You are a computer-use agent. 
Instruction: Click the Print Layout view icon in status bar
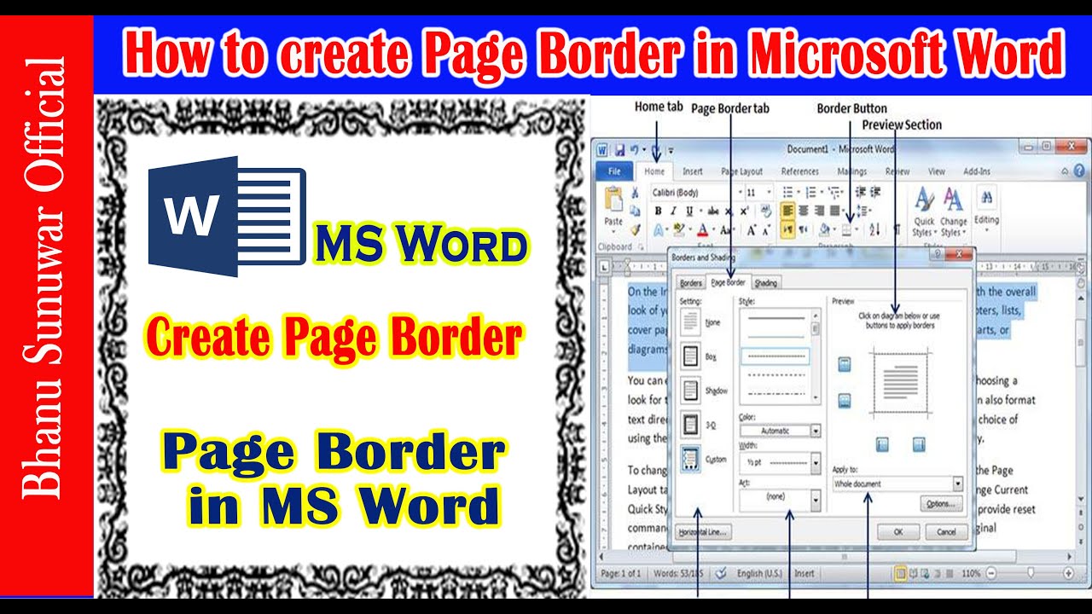point(901,574)
